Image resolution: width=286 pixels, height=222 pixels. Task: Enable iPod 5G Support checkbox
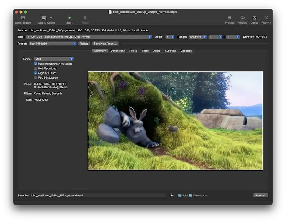pos(36,77)
